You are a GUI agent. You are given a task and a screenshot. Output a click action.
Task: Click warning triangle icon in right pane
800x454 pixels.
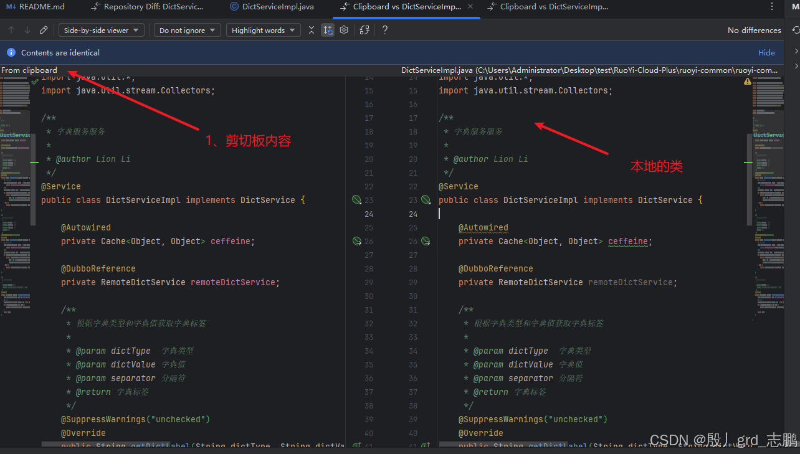tap(747, 82)
